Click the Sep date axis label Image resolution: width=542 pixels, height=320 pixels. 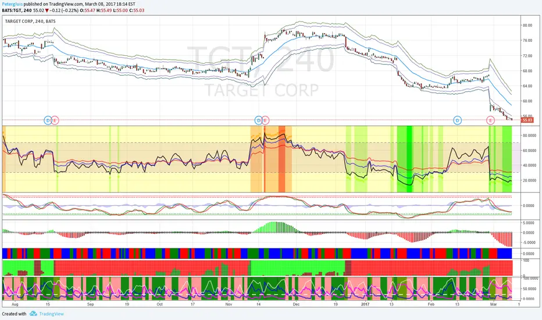tap(90, 304)
